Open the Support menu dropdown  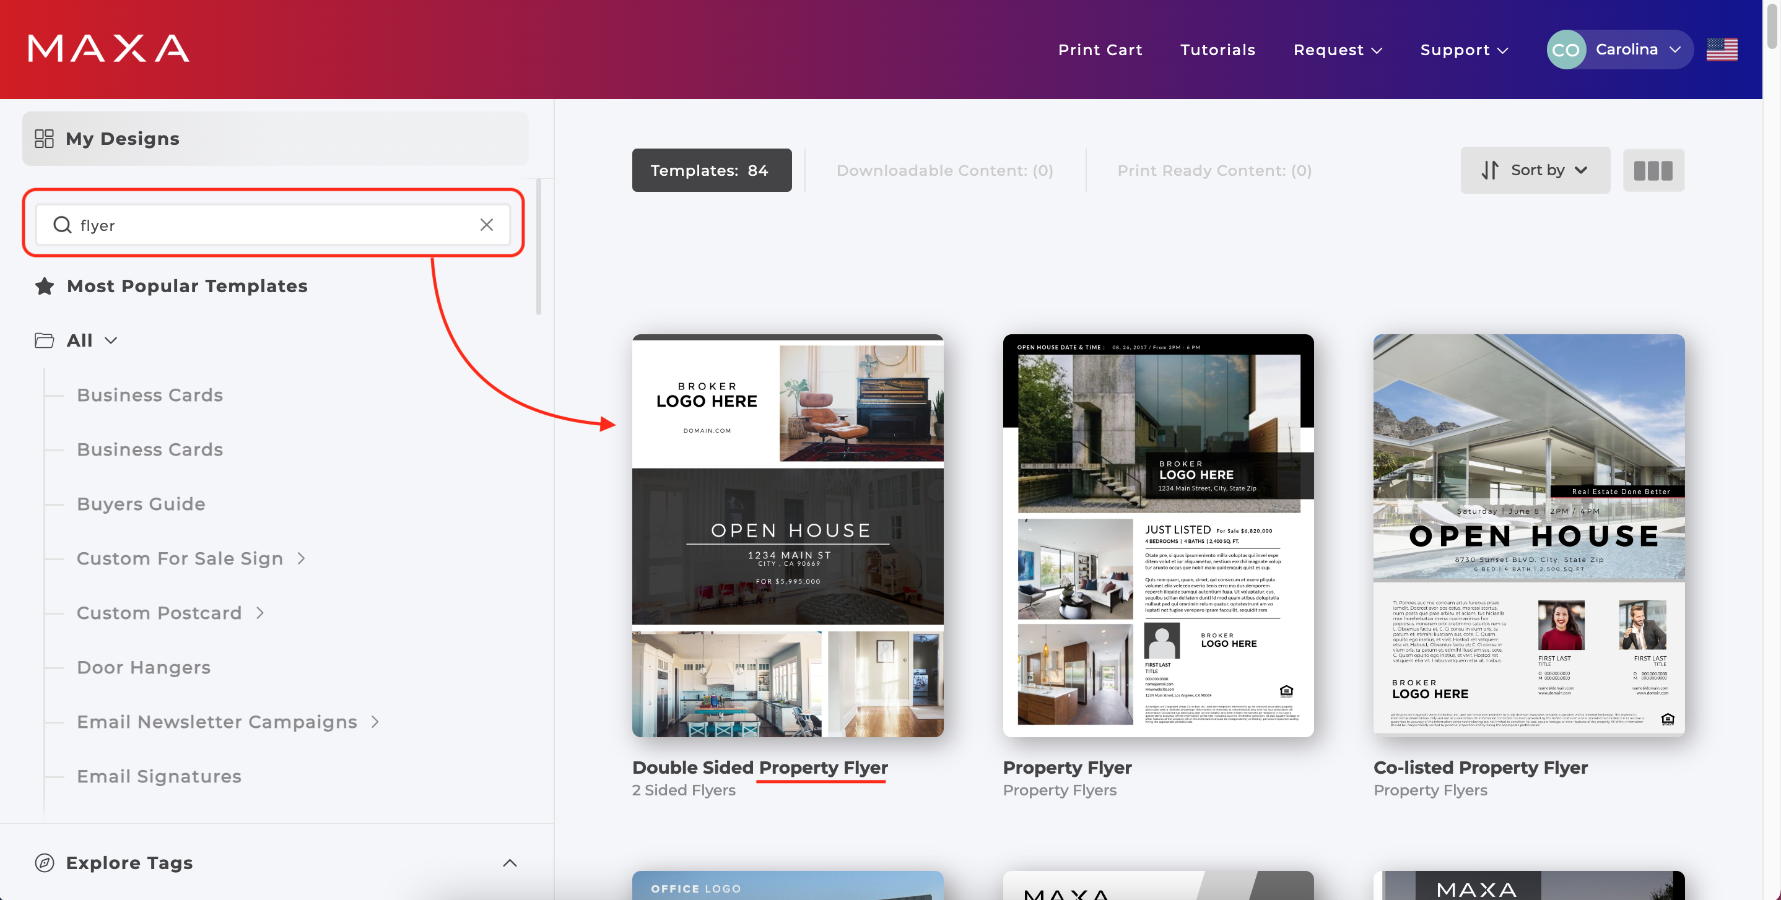pos(1465,50)
